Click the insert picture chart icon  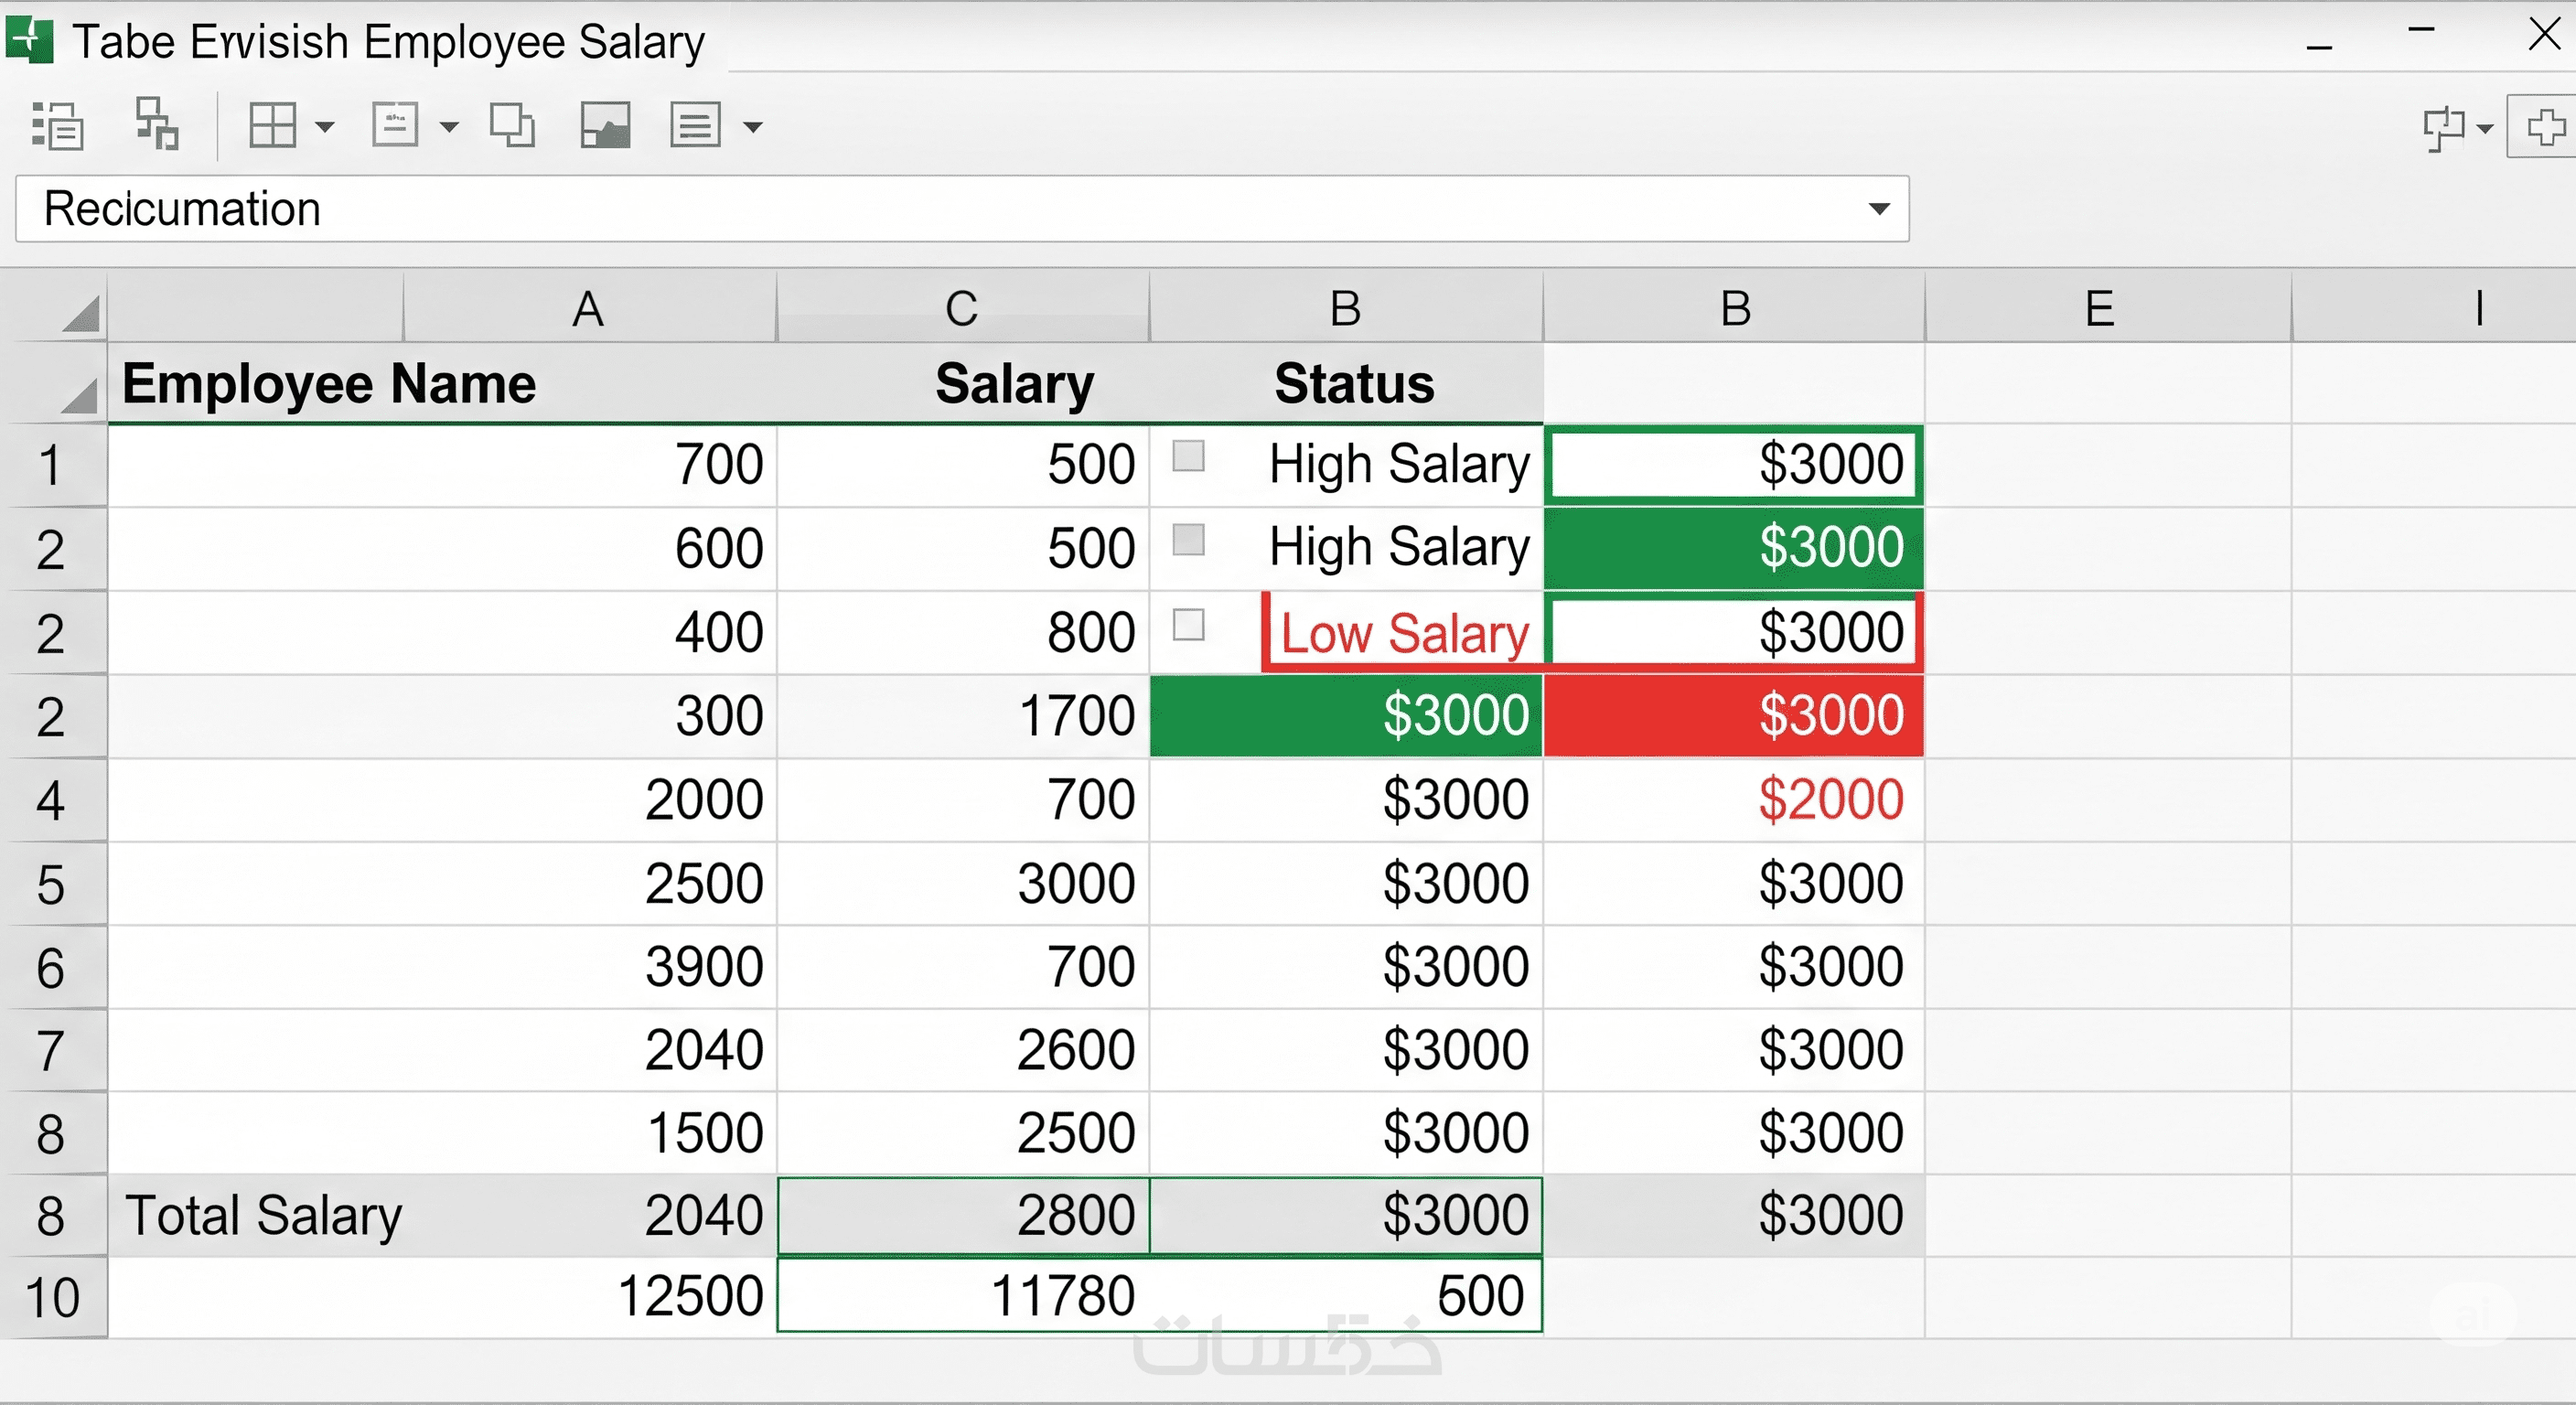[x=605, y=126]
